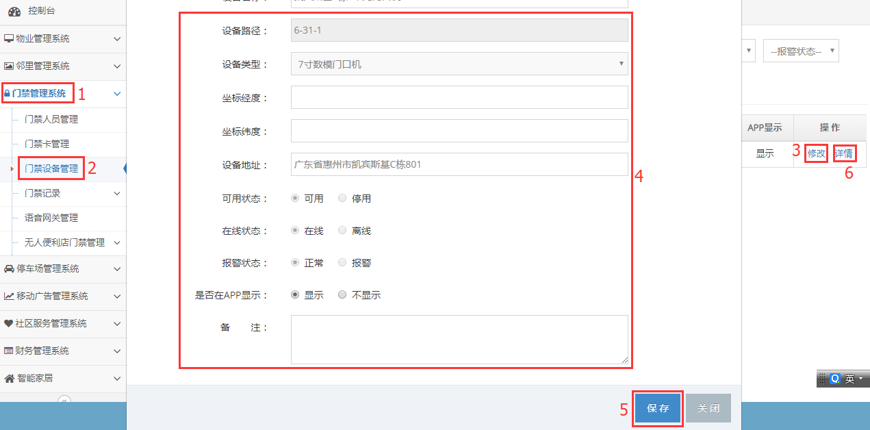This screenshot has height=430, width=870.
Task: Open 门禁人员管理 menu item
Action: [51, 120]
